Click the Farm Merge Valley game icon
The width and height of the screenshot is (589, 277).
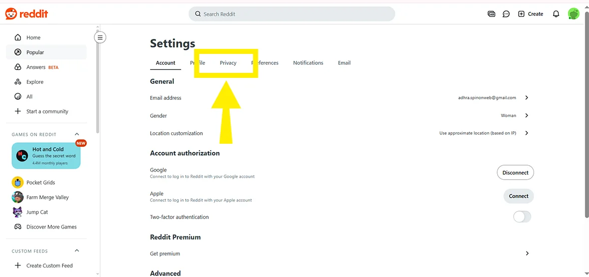(x=17, y=197)
